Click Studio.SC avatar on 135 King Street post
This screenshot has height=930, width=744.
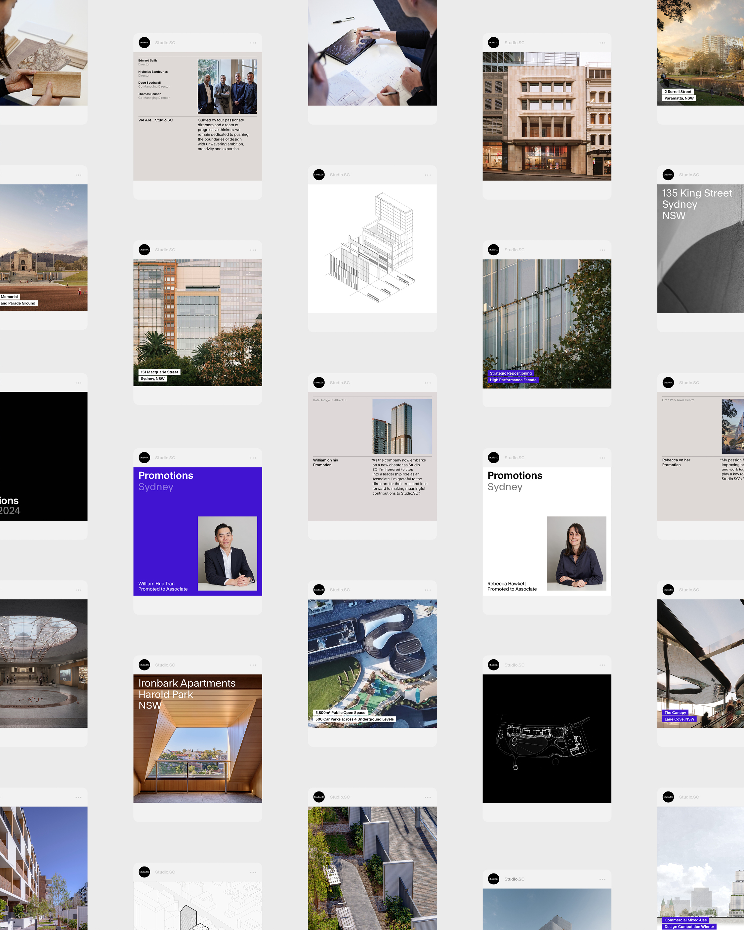[x=668, y=175]
